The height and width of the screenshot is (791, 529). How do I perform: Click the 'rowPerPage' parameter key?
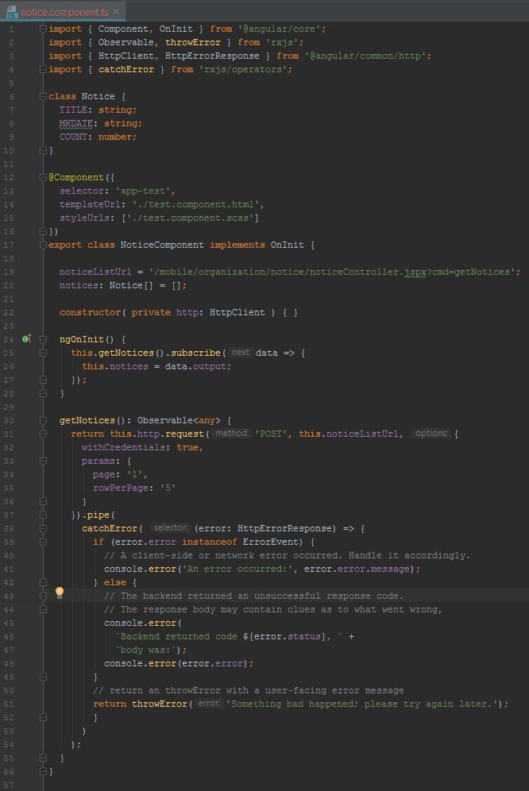121,488
